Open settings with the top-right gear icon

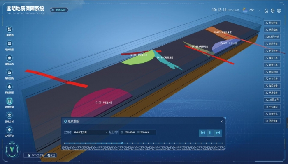pos(272,11)
